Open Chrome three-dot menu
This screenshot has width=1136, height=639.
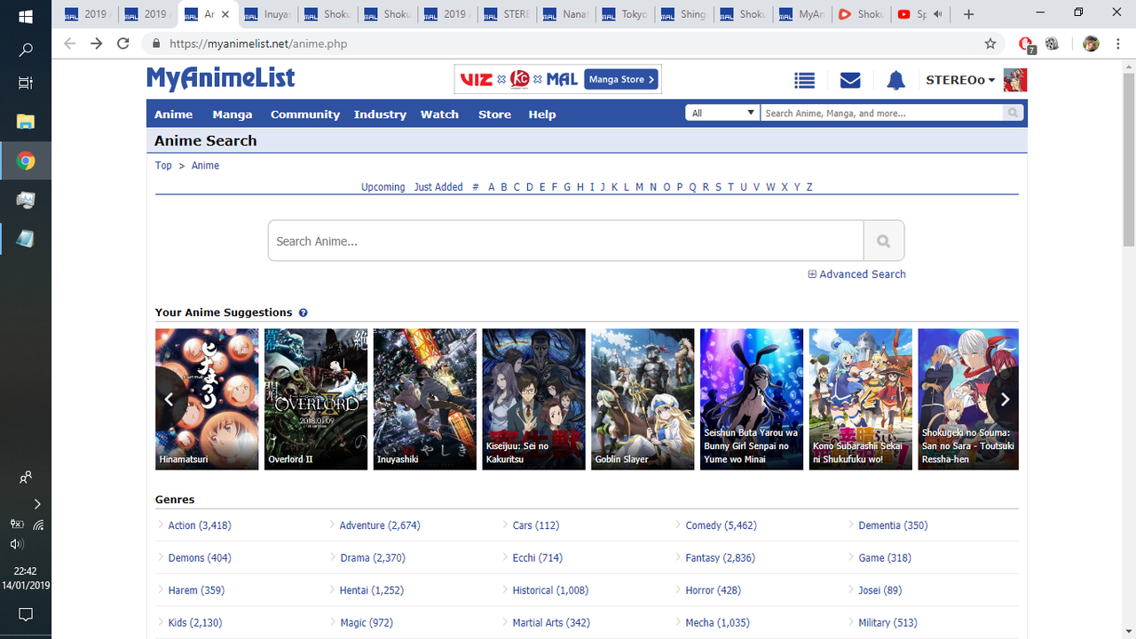[x=1117, y=43]
